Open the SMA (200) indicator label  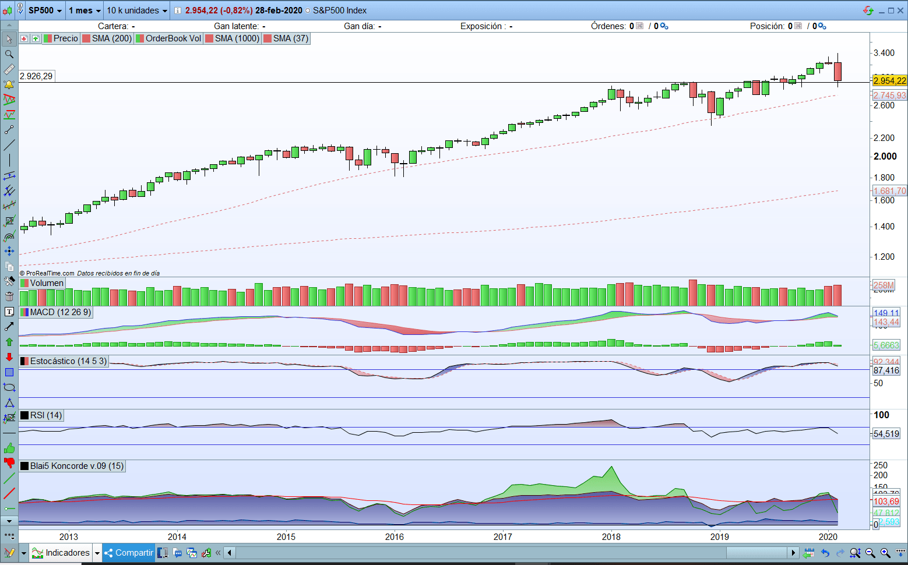coord(107,38)
